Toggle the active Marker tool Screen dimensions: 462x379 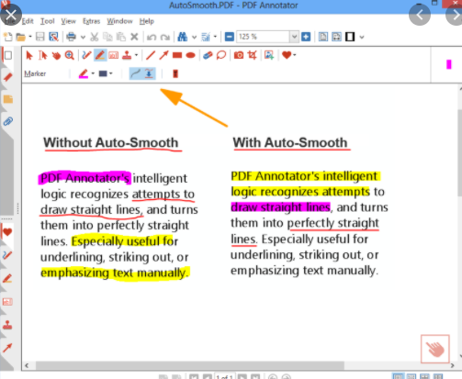tap(100, 55)
